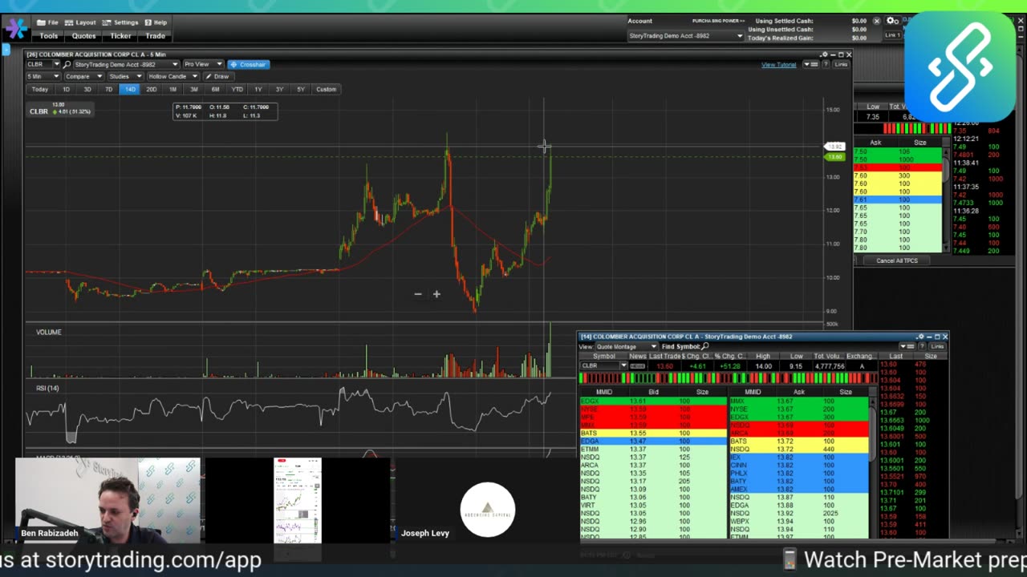Select the 20D time range
Screen dimensions: 1027x577
click(151, 89)
